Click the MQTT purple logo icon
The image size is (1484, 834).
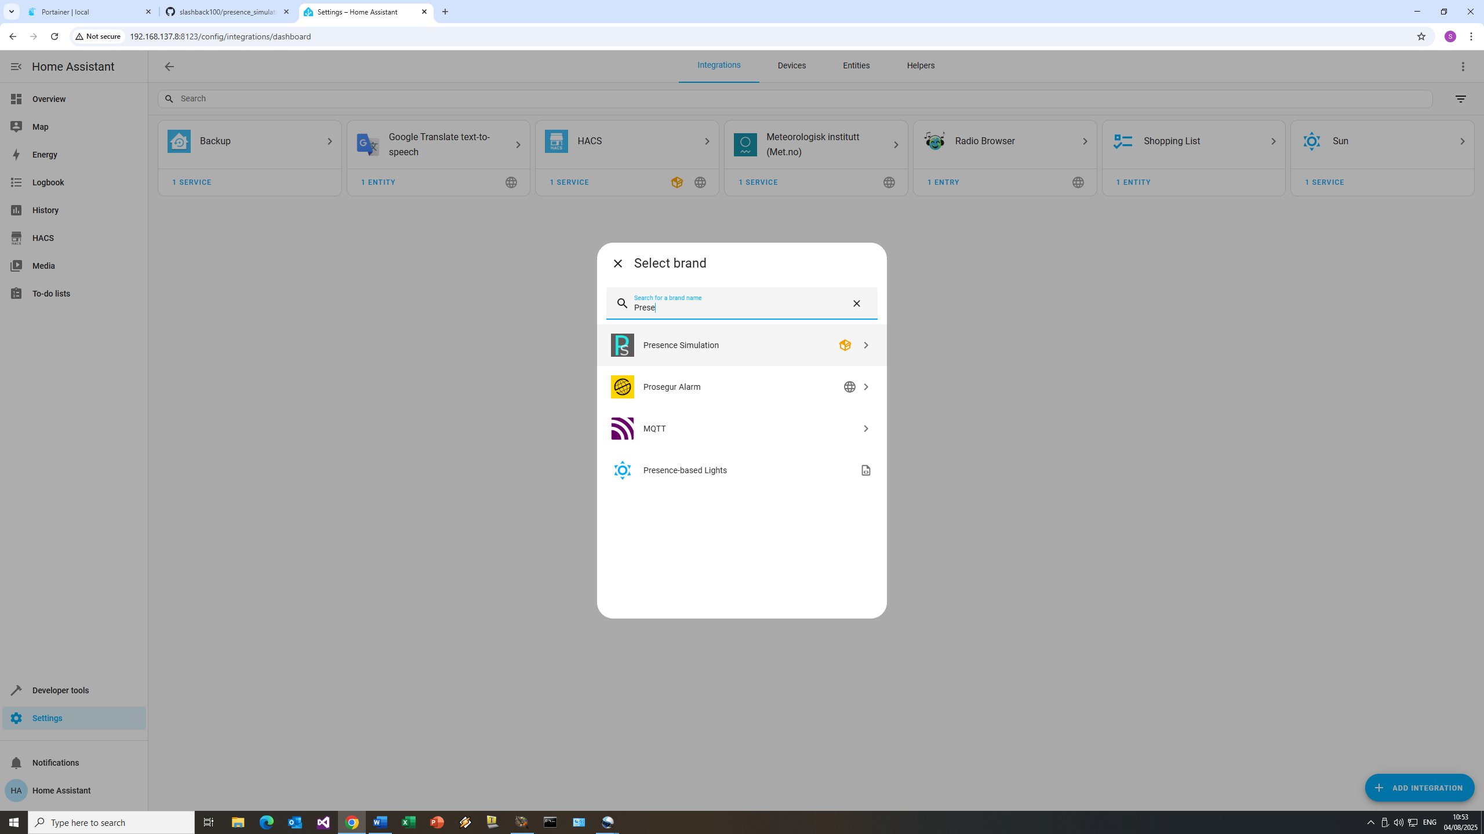(622, 429)
